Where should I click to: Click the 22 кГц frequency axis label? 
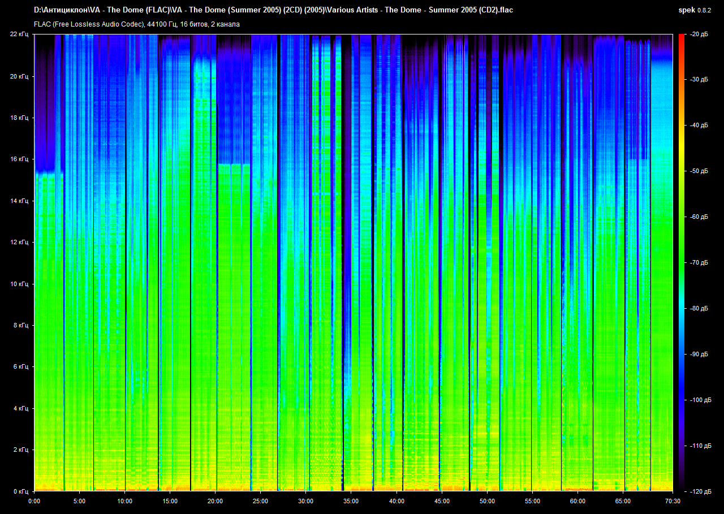[20, 34]
